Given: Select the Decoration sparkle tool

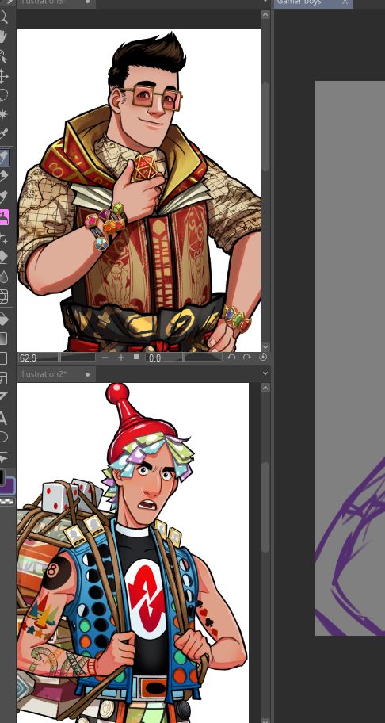Looking at the screenshot, I should tap(4, 238).
